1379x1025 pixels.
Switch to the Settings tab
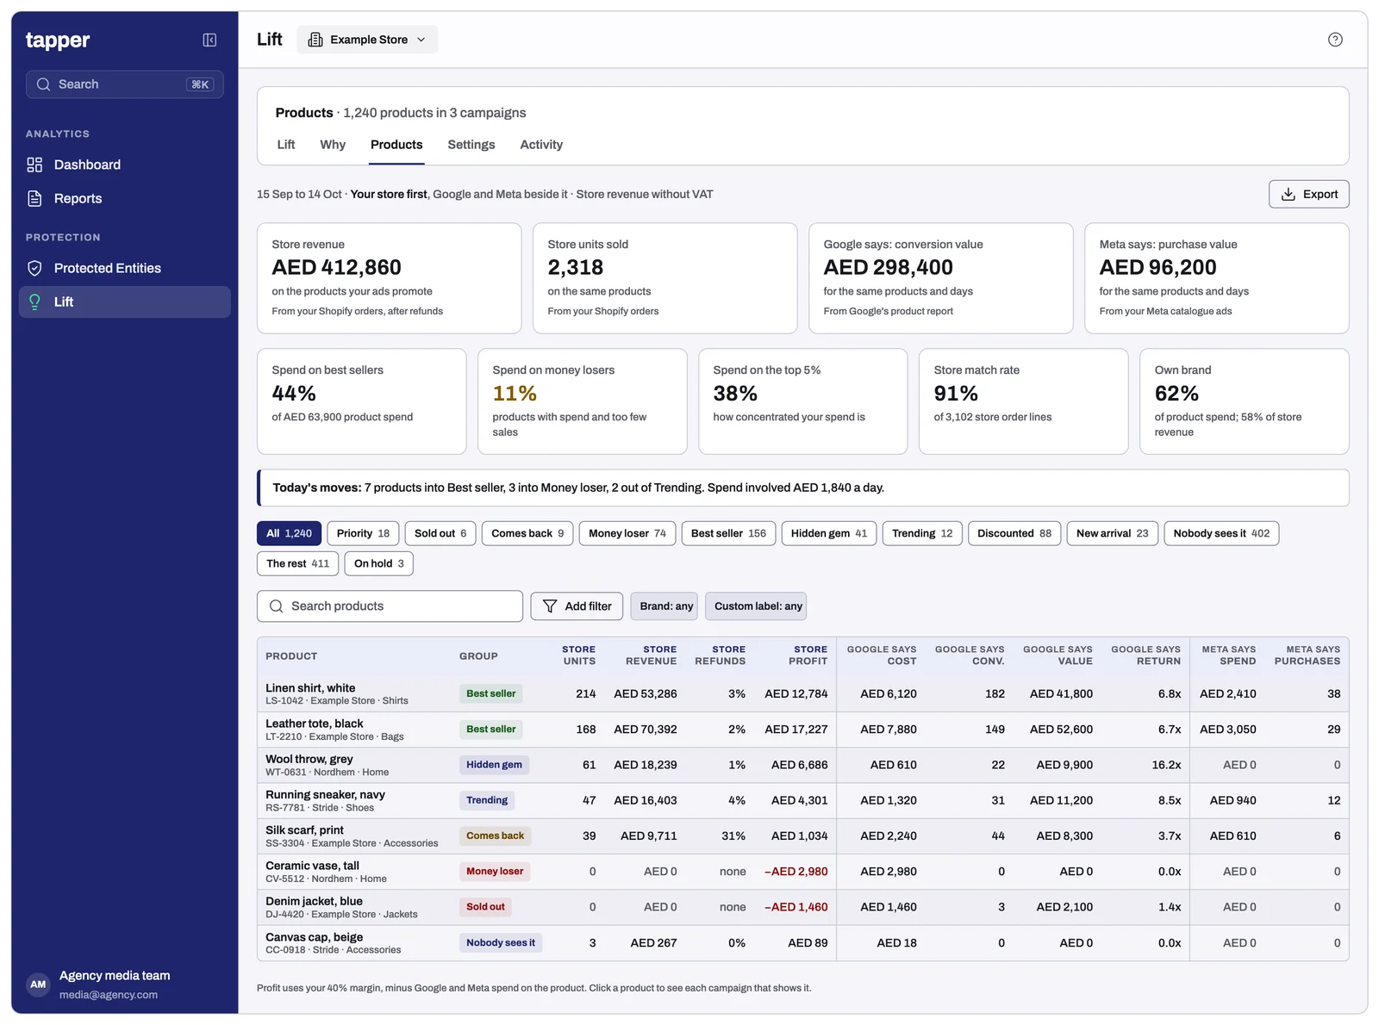click(x=471, y=145)
